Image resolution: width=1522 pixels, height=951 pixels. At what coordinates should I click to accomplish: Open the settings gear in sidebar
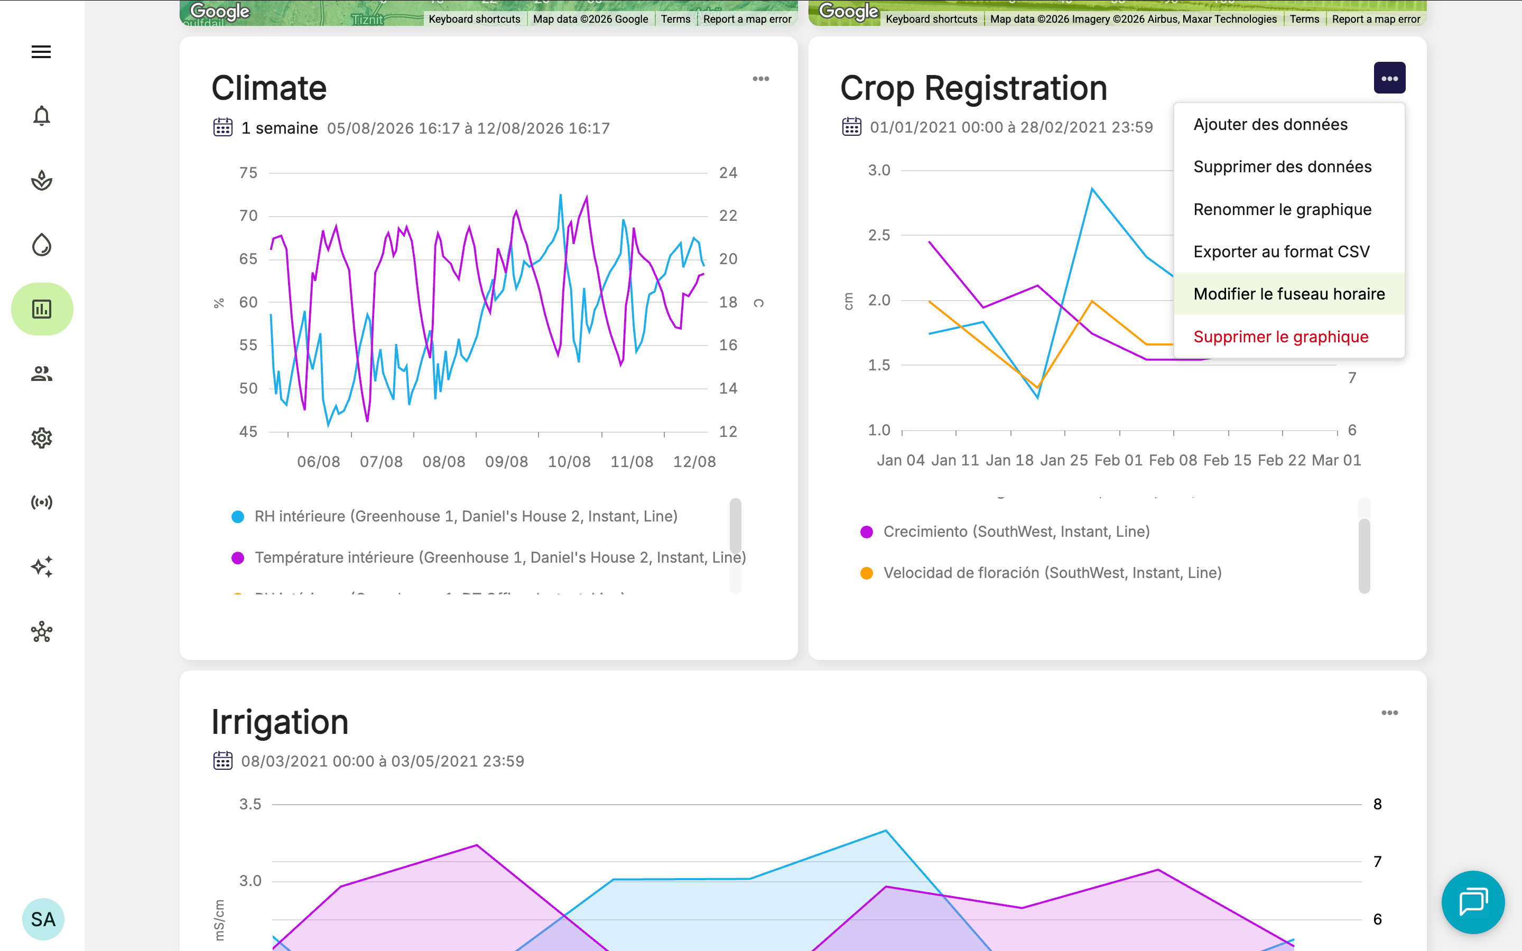(42, 438)
